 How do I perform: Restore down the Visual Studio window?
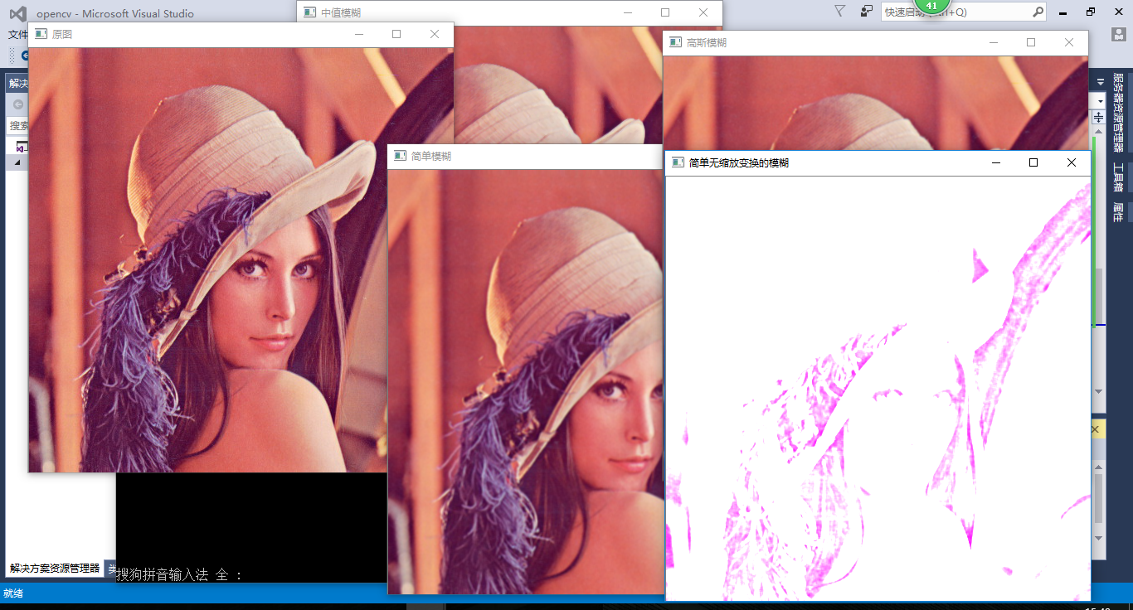point(1091,12)
